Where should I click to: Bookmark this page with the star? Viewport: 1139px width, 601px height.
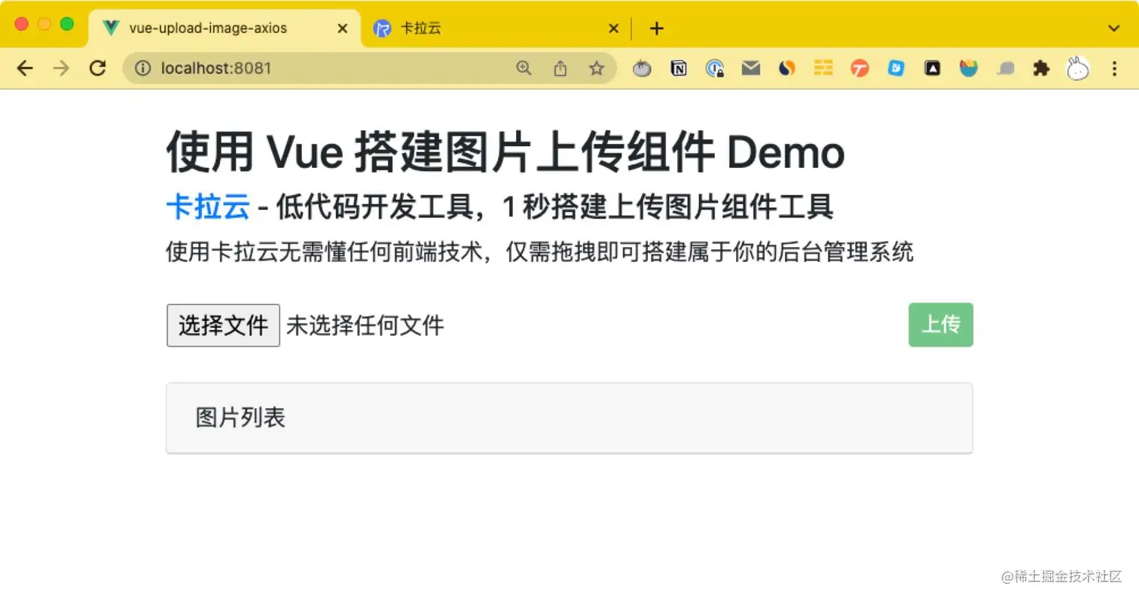[597, 69]
